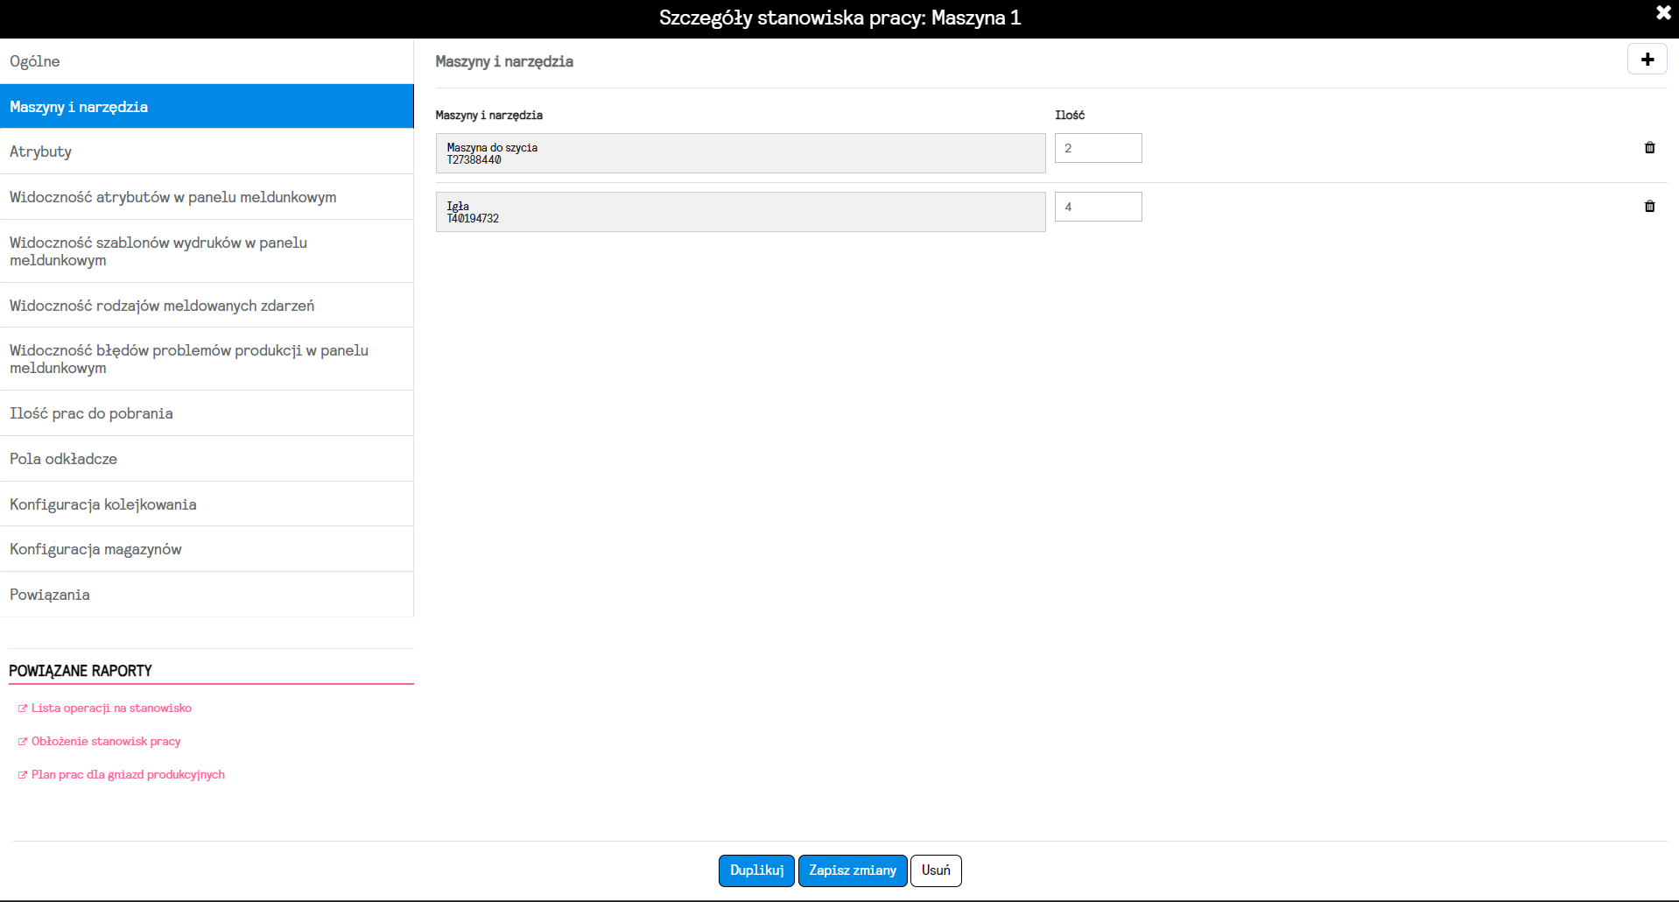Open Ilość prac do pobrania
Image resolution: width=1679 pixels, height=902 pixels.
pos(207,413)
